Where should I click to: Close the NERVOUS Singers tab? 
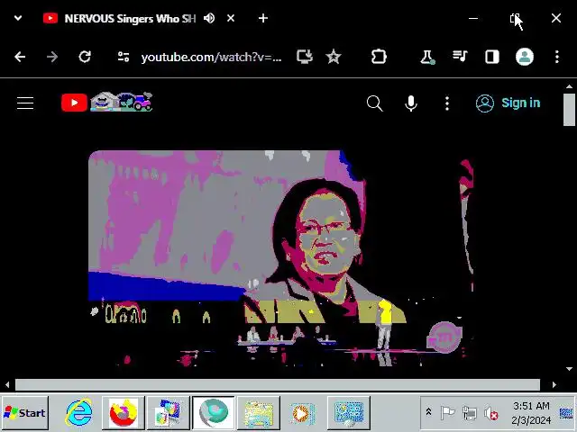click(x=231, y=18)
